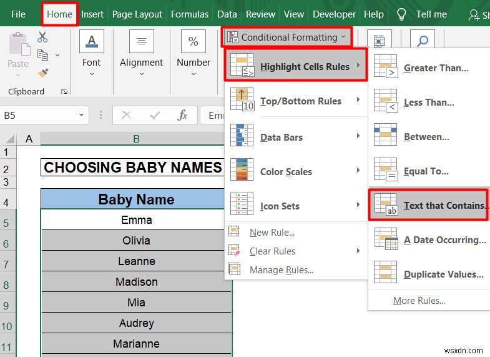This screenshot has height=357, width=490.
Task: Click the Select All corner triangle
Action: pyautogui.click(x=11, y=139)
